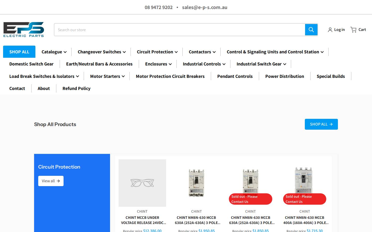The image size is (372, 232).
Task: Open the $1,950.85 CHINT NM8N-630 title
Action: [197, 220]
